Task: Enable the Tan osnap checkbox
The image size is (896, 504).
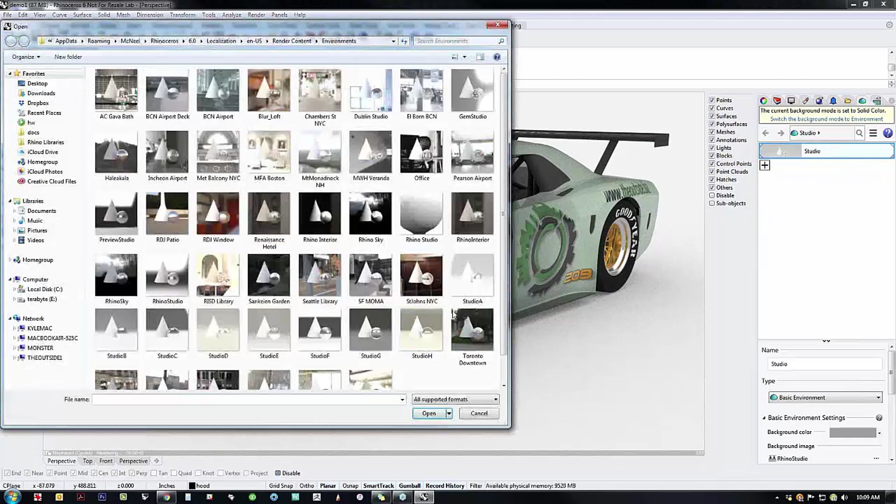Action: pos(154,473)
